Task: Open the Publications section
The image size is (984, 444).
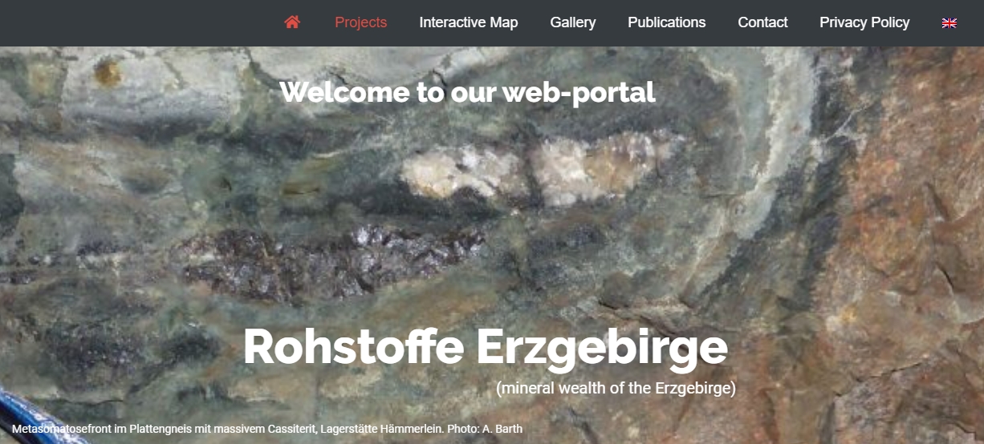Action: pos(667,22)
